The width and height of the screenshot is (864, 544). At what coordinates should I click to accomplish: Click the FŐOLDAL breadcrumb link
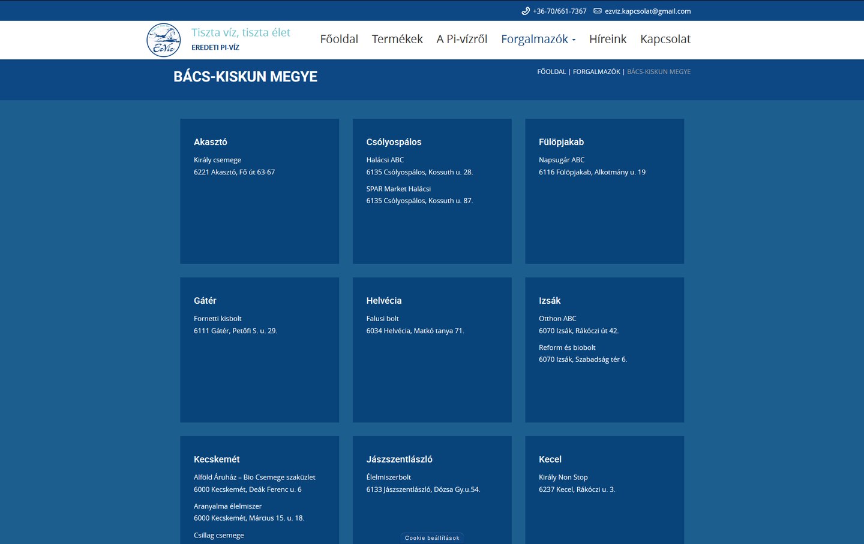pos(551,71)
